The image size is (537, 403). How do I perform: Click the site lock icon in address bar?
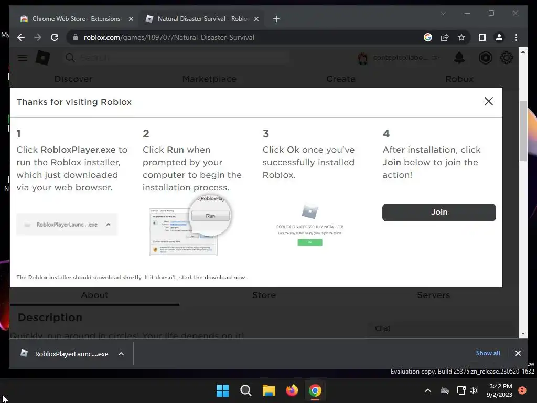(76, 37)
